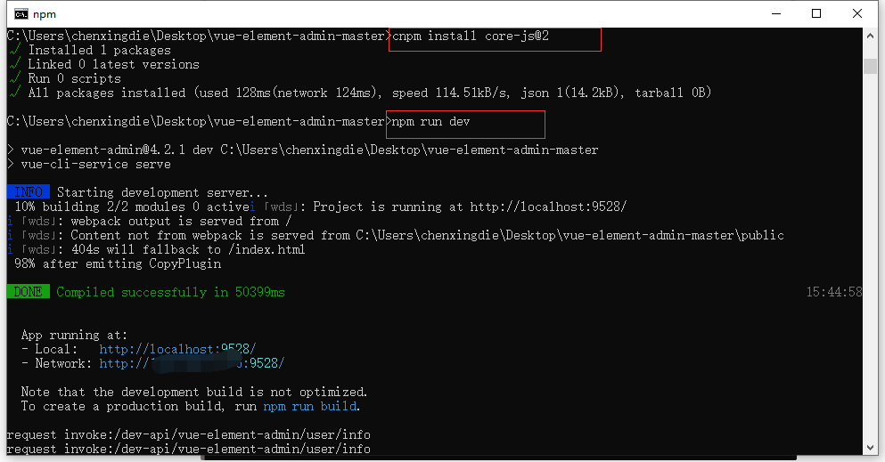This screenshot has height=462, width=885.
Task: Click the 'npm run build' text
Action: pyautogui.click(x=310, y=406)
